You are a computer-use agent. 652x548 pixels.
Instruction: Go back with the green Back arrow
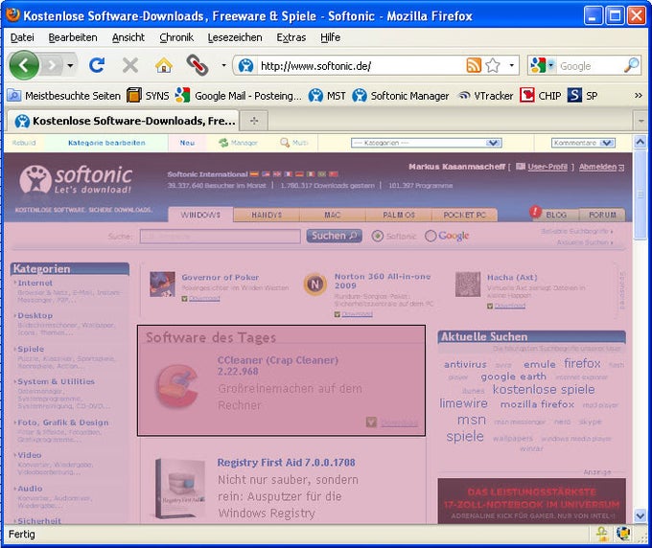[24, 65]
